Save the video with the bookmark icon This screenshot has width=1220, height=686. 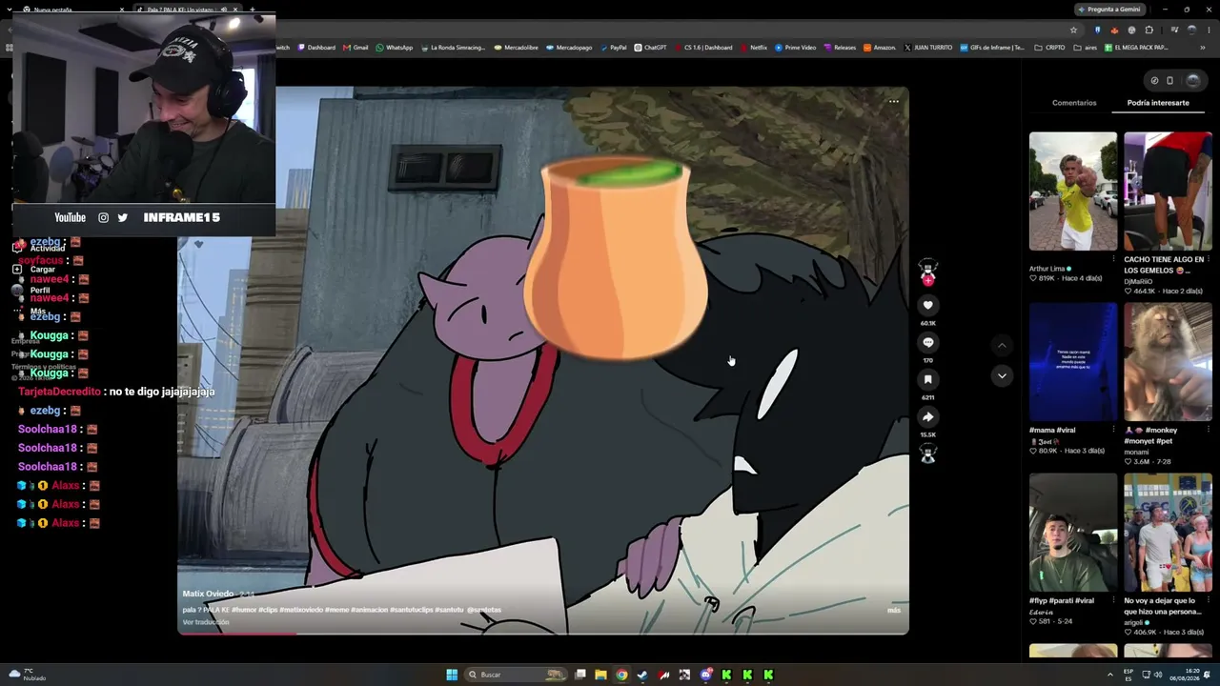[927, 379]
